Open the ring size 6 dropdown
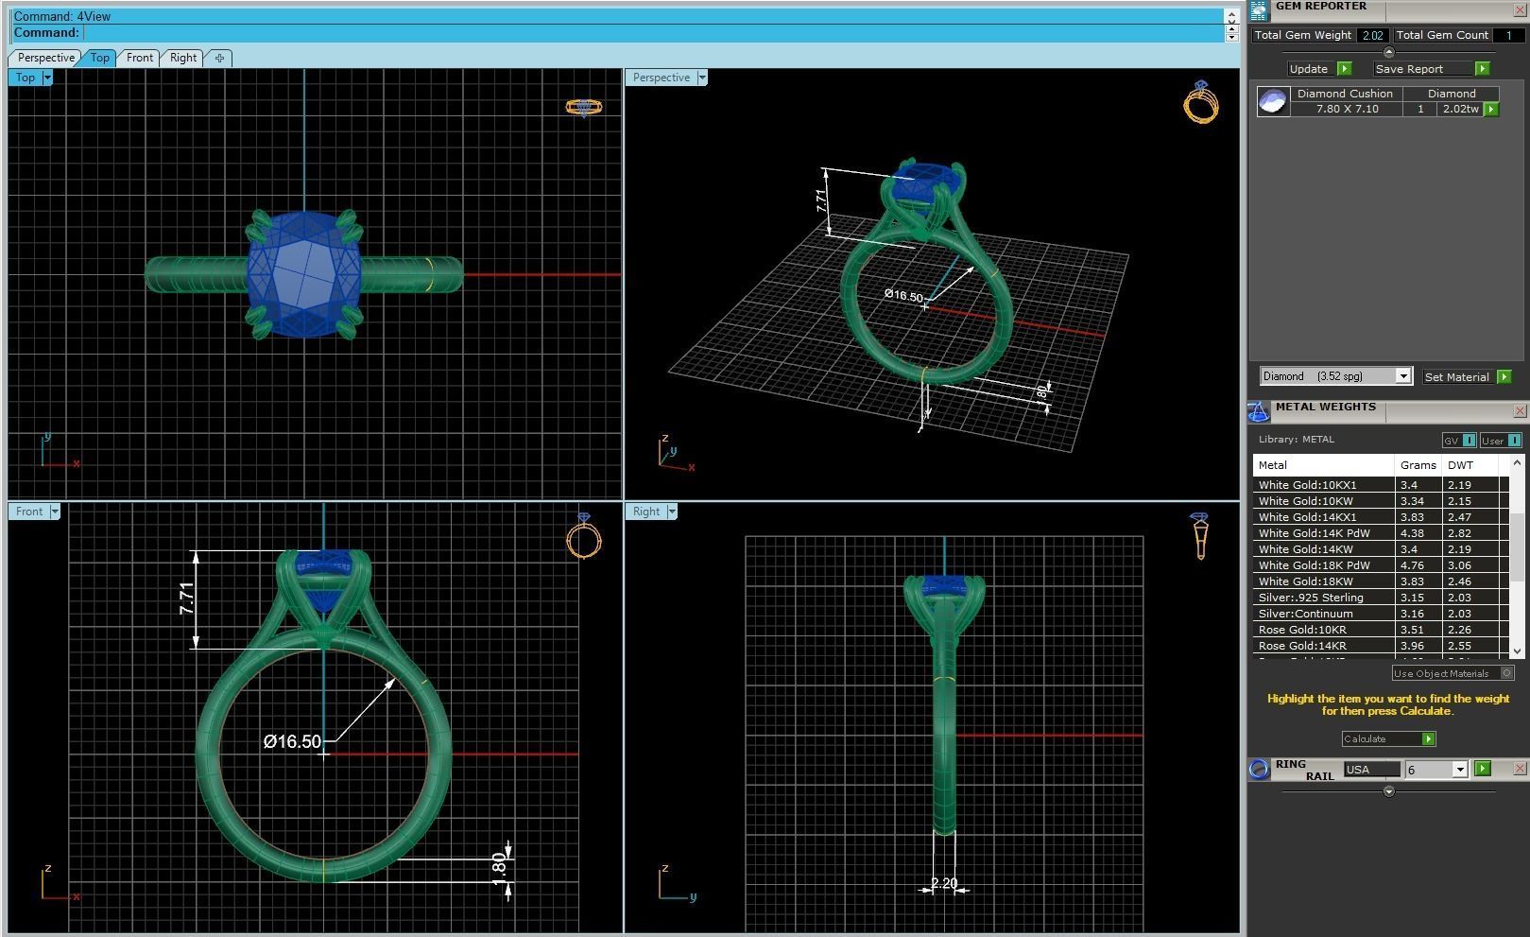This screenshot has height=937, width=1530. 1459,770
